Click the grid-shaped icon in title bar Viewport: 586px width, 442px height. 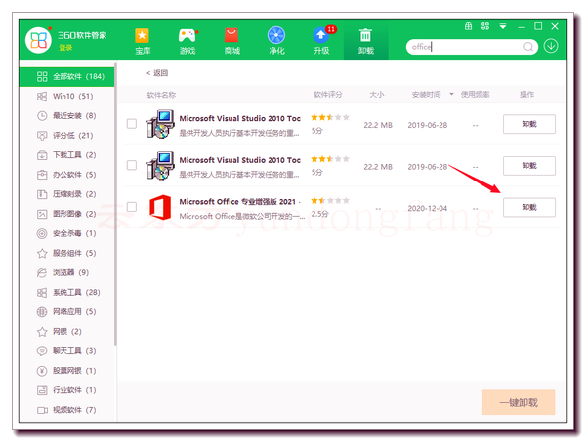point(468,26)
